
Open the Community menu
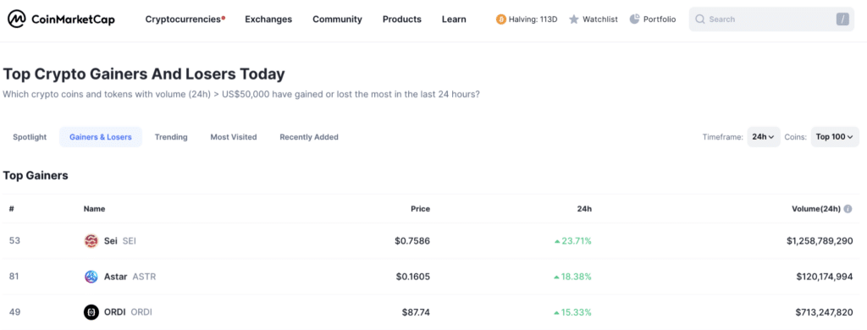pos(337,19)
